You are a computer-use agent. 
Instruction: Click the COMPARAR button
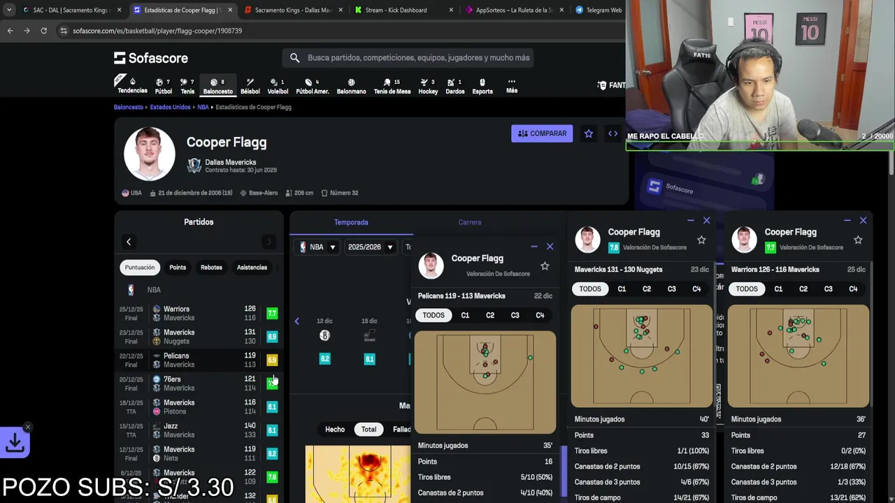pyautogui.click(x=542, y=133)
